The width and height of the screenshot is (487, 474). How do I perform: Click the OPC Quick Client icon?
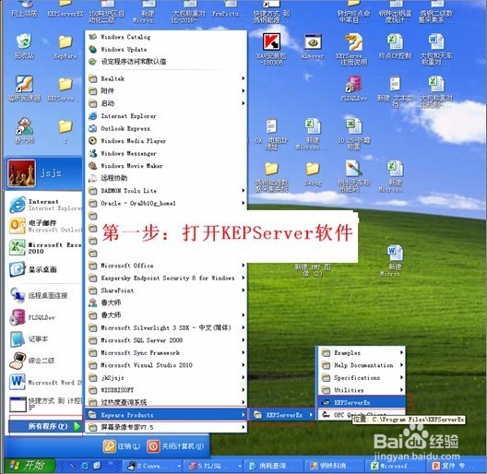[326, 415]
